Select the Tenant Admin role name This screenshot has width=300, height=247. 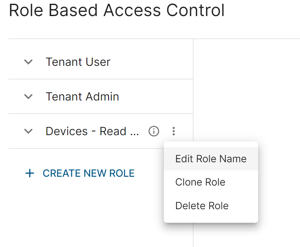tap(82, 96)
